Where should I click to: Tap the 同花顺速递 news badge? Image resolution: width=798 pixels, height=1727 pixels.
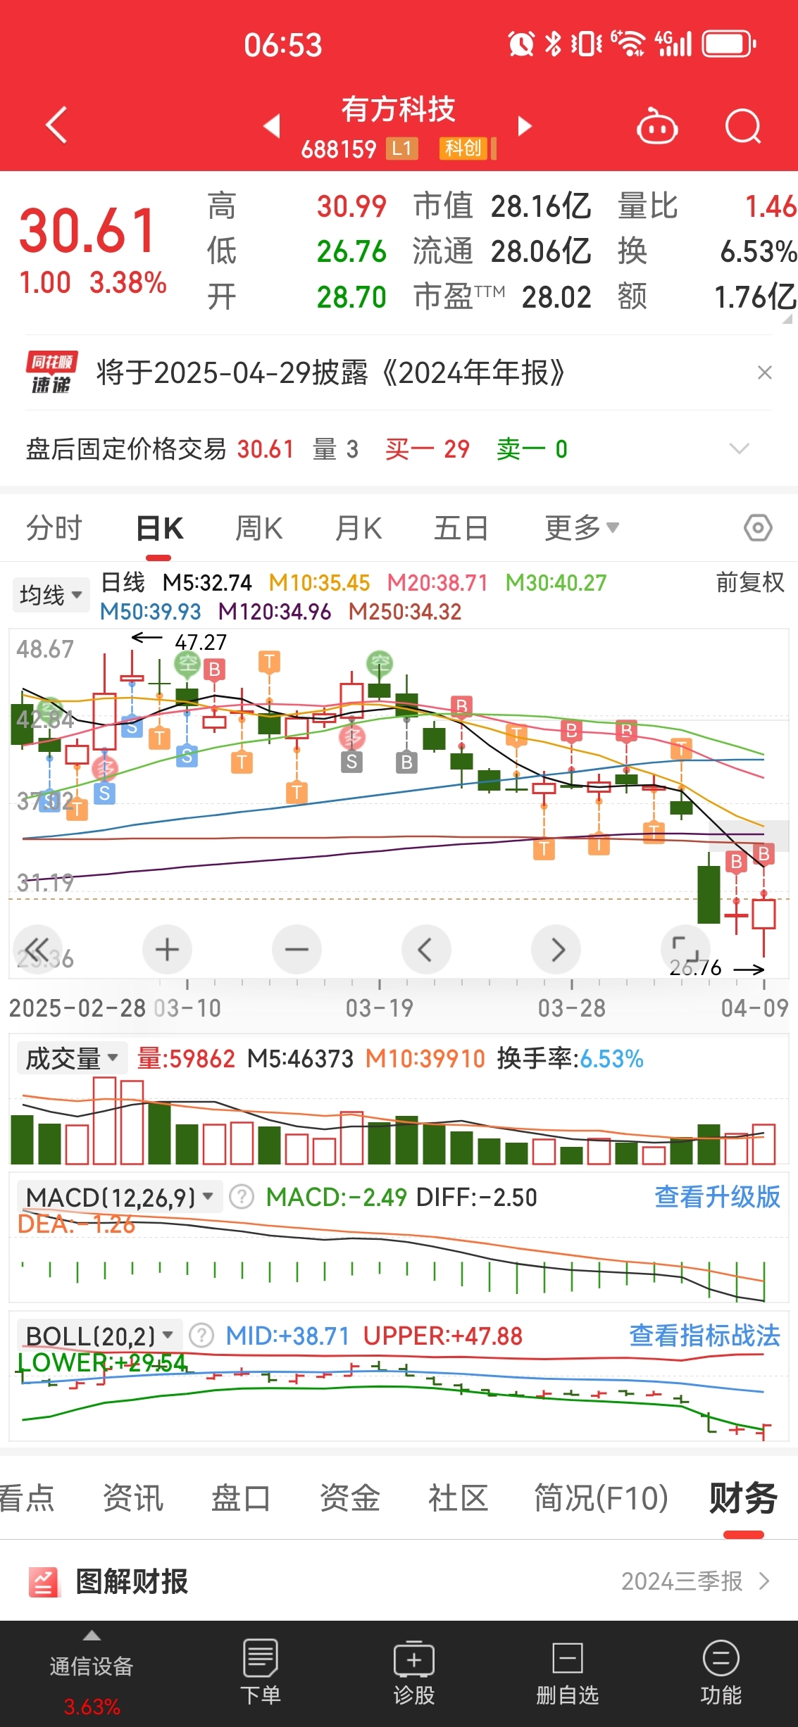[x=51, y=372]
